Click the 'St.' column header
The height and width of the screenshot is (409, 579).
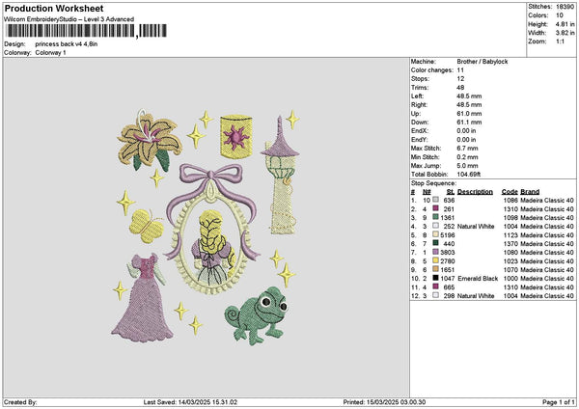451,192
